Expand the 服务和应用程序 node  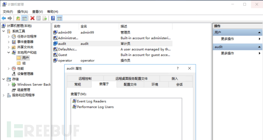point(3,95)
